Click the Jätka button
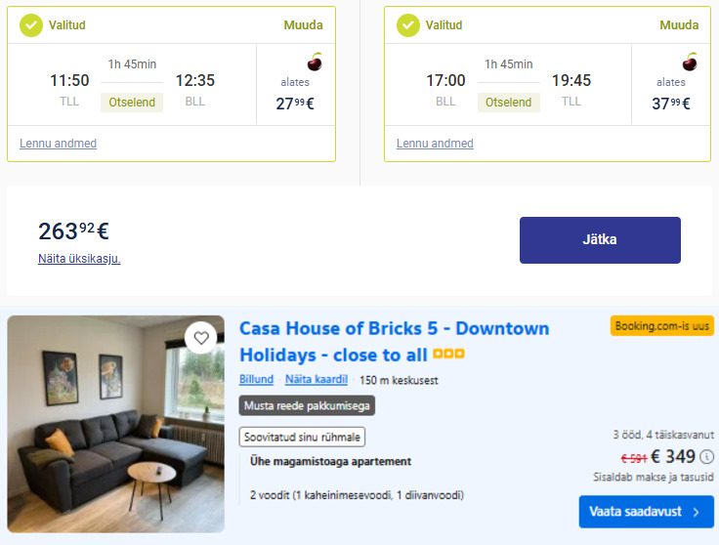The image size is (719, 545). [600, 240]
